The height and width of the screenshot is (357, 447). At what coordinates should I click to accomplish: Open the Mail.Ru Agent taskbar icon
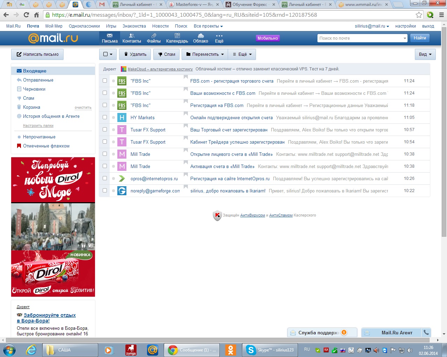click(x=153, y=350)
